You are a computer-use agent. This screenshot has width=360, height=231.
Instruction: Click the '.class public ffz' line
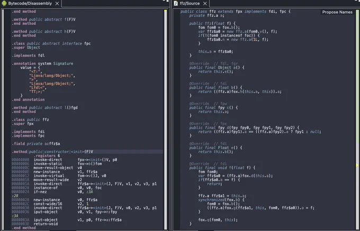tap(30, 119)
